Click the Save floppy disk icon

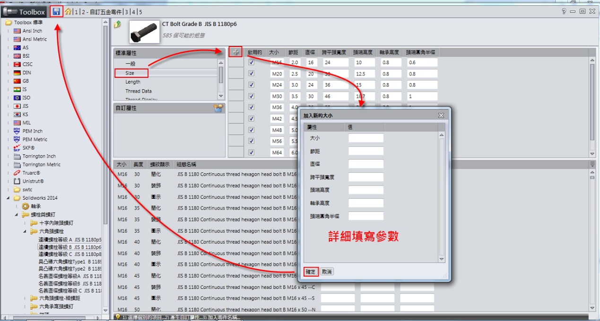coord(56,11)
